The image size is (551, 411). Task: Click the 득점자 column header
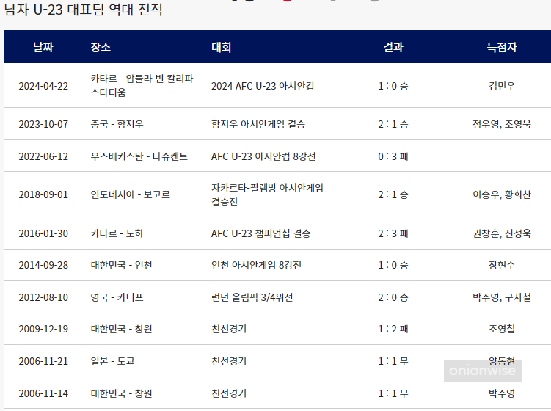coord(501,47)
